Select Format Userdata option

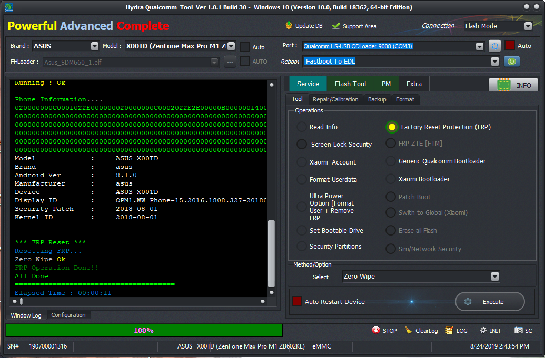tap(301, 179)
